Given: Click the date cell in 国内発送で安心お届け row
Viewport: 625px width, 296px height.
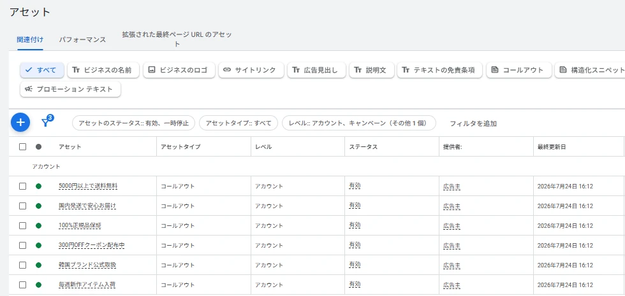Looking at the screenshot, I should point(565,206).
